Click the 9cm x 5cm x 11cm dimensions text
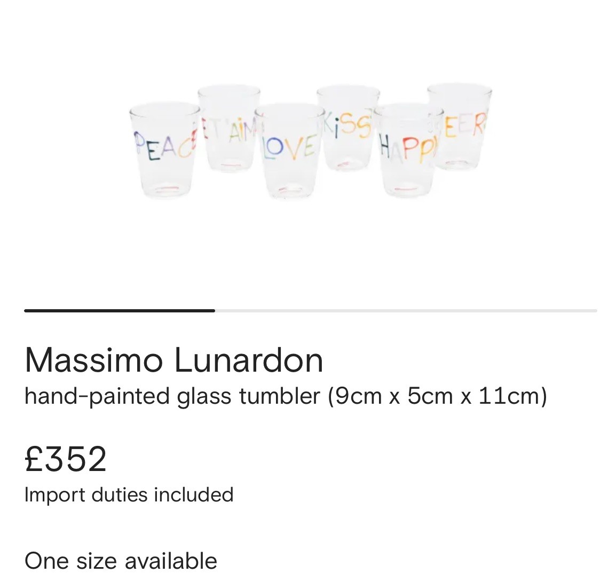Screen dimensions: 616x573 pos(437,396)
